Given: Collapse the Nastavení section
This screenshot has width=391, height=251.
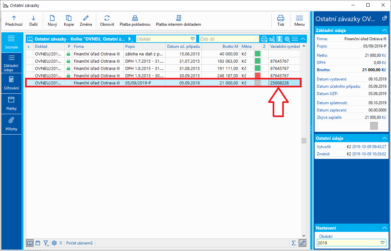Looking at the screenshot, I should pyautogui.click(x=384, y=228).
